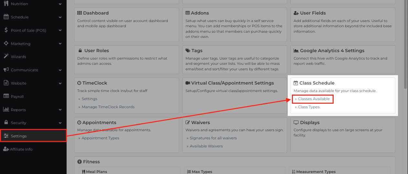Open Affiliate Info in the sidebar
408x174 pixels.
click(x=33, y=149)
